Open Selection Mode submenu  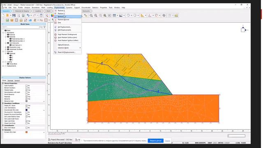(68, 48)
